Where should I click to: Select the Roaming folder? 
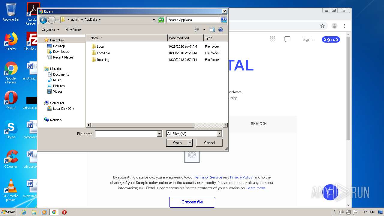tap(103, 60)
